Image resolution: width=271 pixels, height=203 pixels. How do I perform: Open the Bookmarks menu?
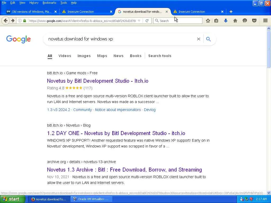pyautogui.click(x=49, y=3)
